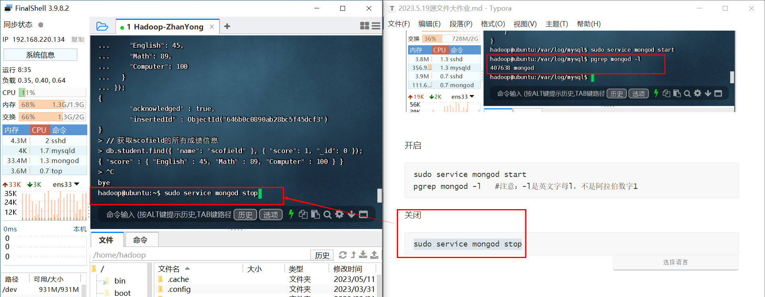Add a new session tab with plus icon
The width and height of the screenshot is (765, 297).
(227, 26)
